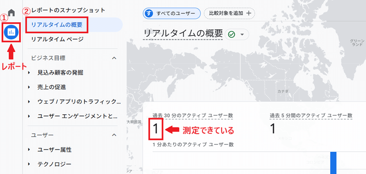Click the 見込み顧客の発掘 item label

pyautogui.click(x=60, y=73)
